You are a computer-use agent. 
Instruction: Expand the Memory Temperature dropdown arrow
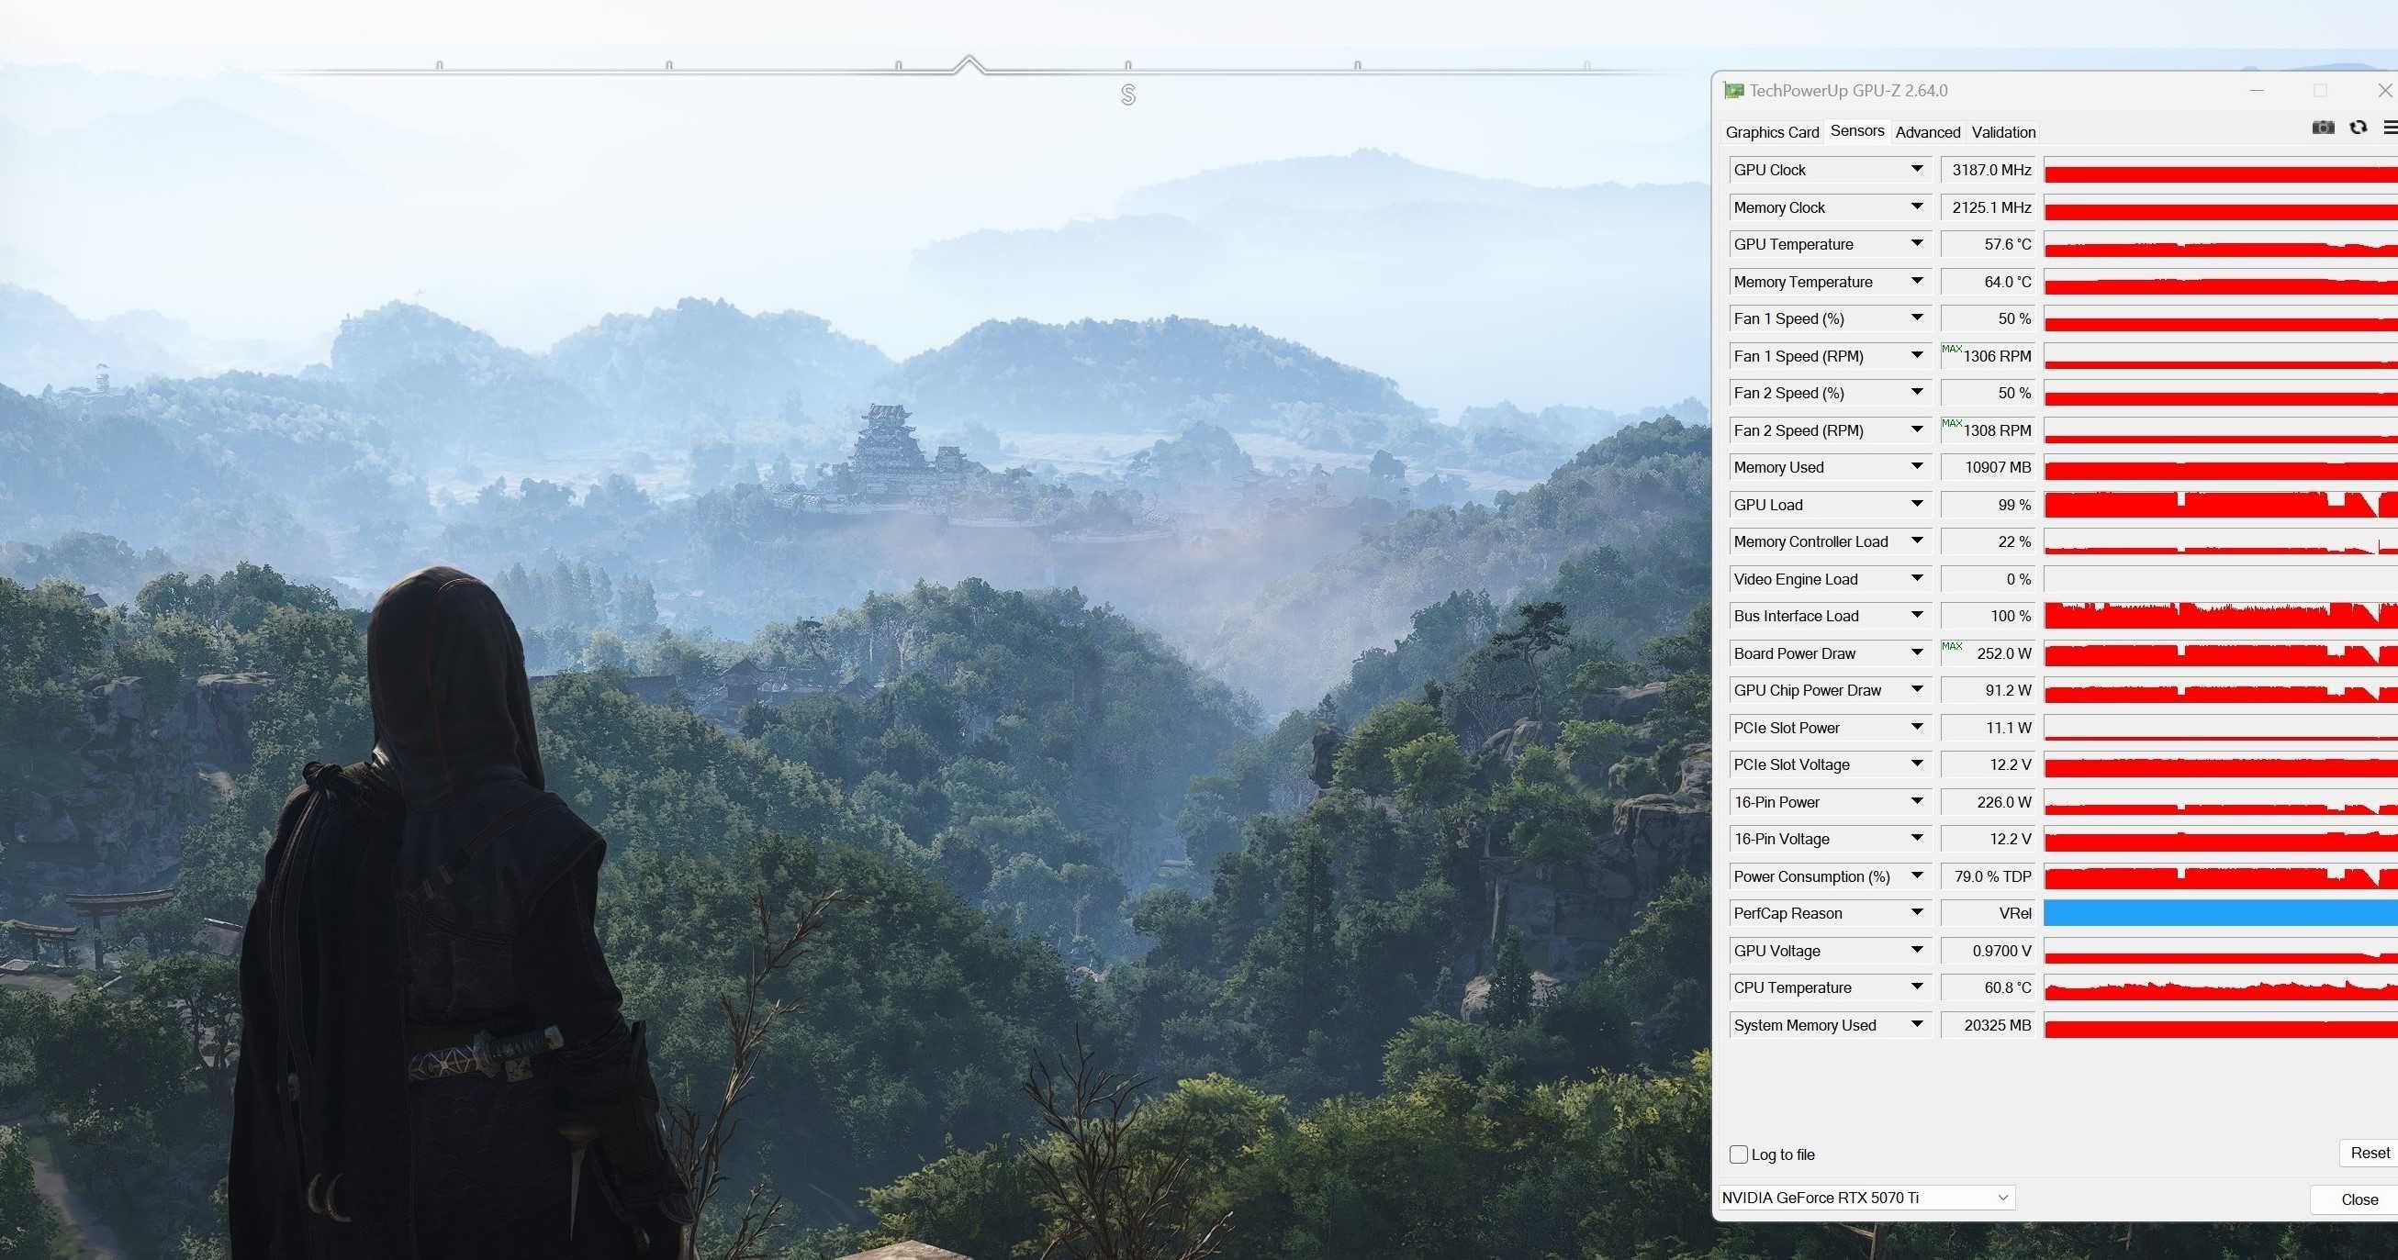coord(1917,281)
